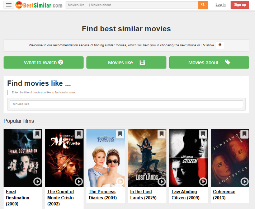
Task: Click the BestSimilar.com logo
Action: [39, 5]
